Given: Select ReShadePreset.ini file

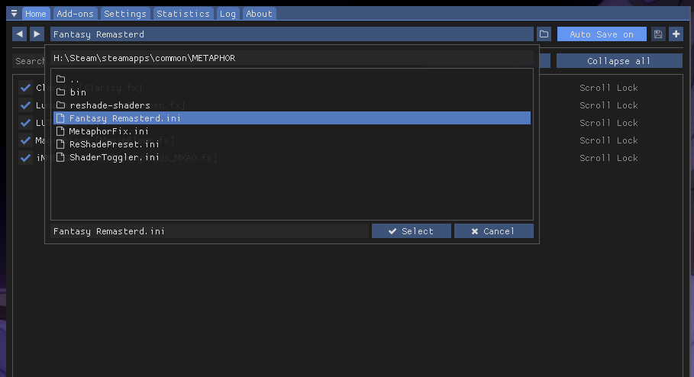Looking at the screenshot, I should click(292, 144).
